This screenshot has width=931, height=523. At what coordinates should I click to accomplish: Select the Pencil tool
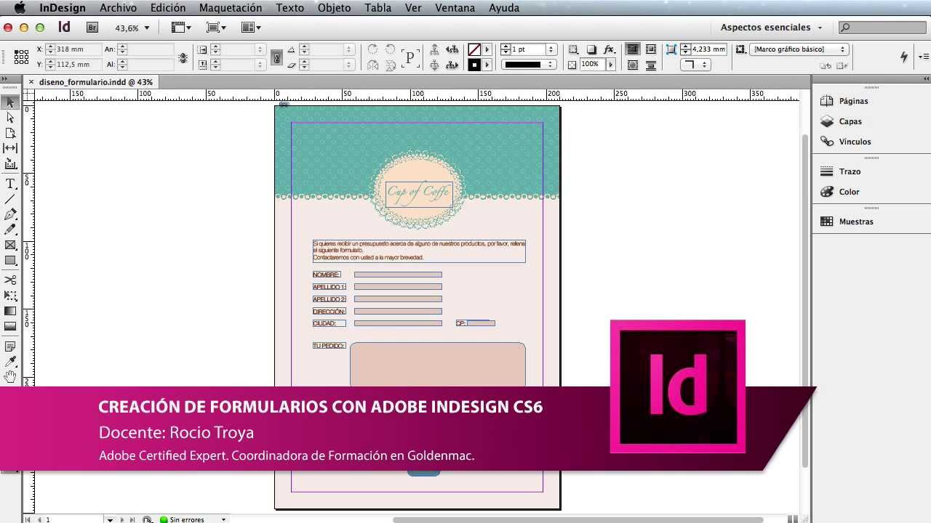click(10, 230)
